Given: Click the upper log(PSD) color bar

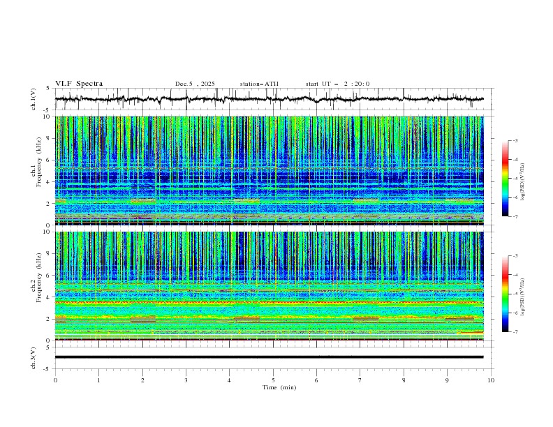Looking at the screenshot, I should tap(505, 179).
